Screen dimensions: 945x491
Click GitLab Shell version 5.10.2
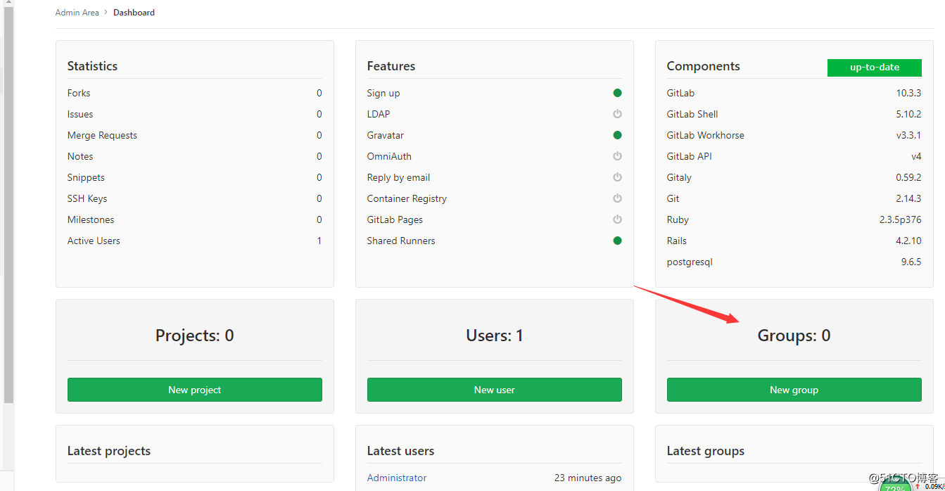point(908,114)
